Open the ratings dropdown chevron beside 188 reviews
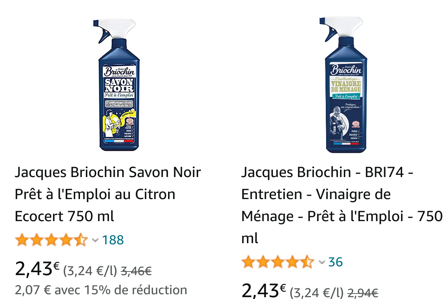The height and width of the screenshot is (299, 448). (95, 239)
